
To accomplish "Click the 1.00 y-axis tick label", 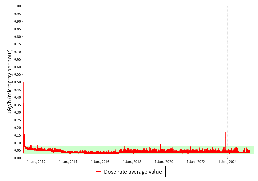I will (18, 6).
